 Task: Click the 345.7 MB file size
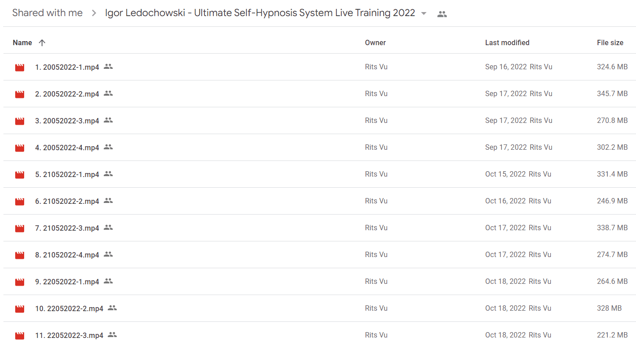[612, 94]
